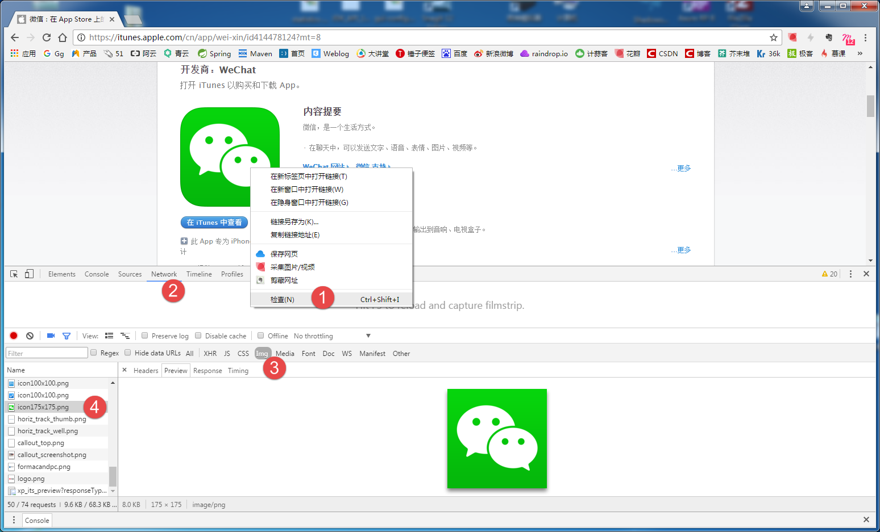Image resolution: width=880 pixels, height=532 pixels.
Task: Close the request detail pane with X
Action: click(124, 370)
